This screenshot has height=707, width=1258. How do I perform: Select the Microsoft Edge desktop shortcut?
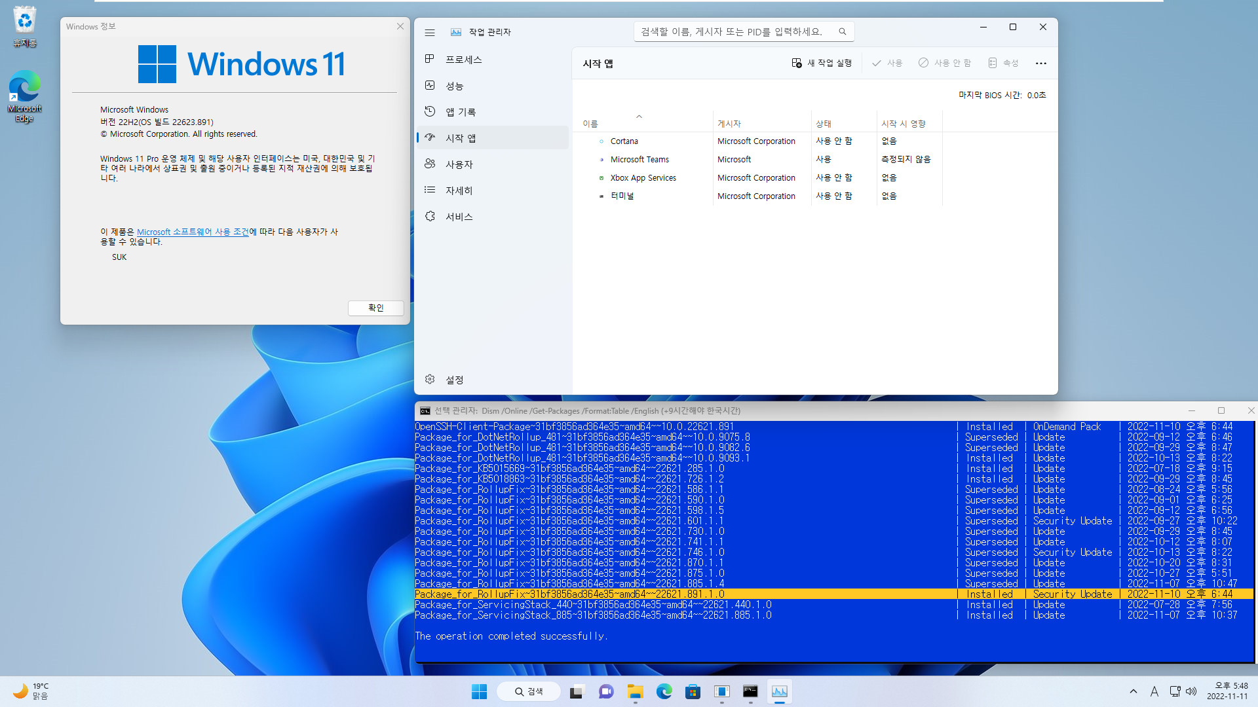(x=25, y=97)
